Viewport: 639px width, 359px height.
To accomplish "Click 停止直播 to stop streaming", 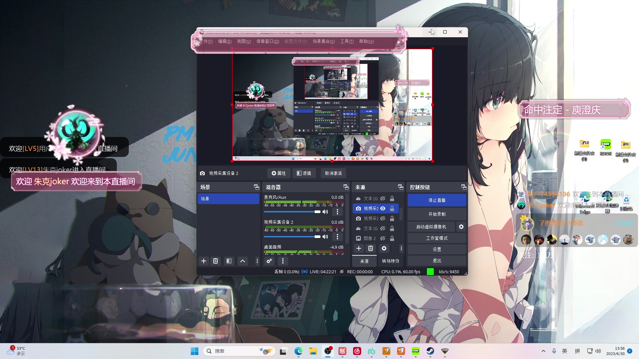I will 437,200.
